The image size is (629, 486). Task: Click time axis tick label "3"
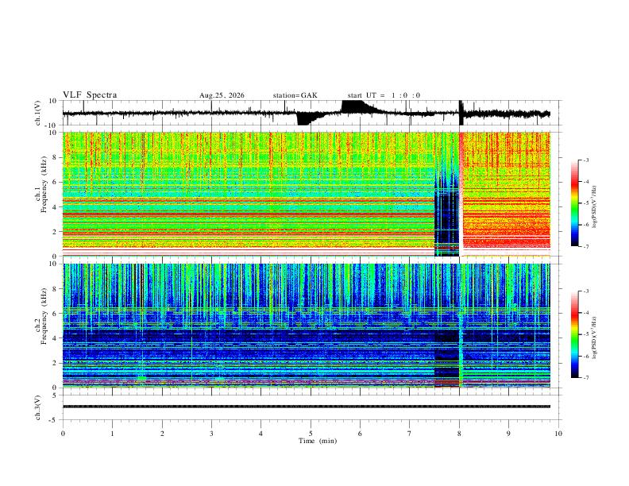click(211, 434)
